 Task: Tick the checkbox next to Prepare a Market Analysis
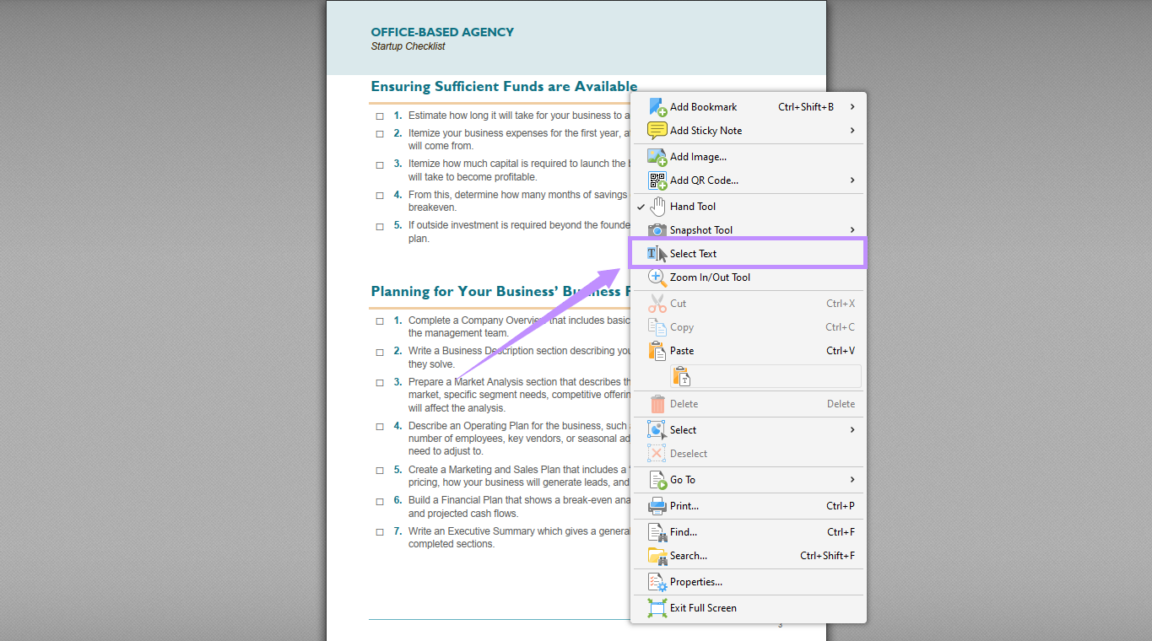[379, 382]
